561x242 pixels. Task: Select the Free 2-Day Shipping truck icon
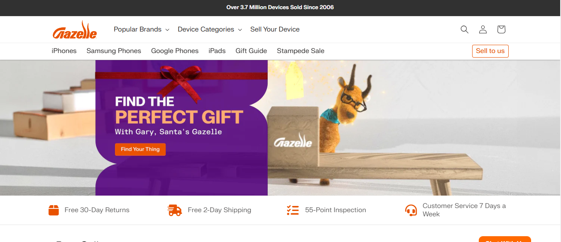pos(174,210)
